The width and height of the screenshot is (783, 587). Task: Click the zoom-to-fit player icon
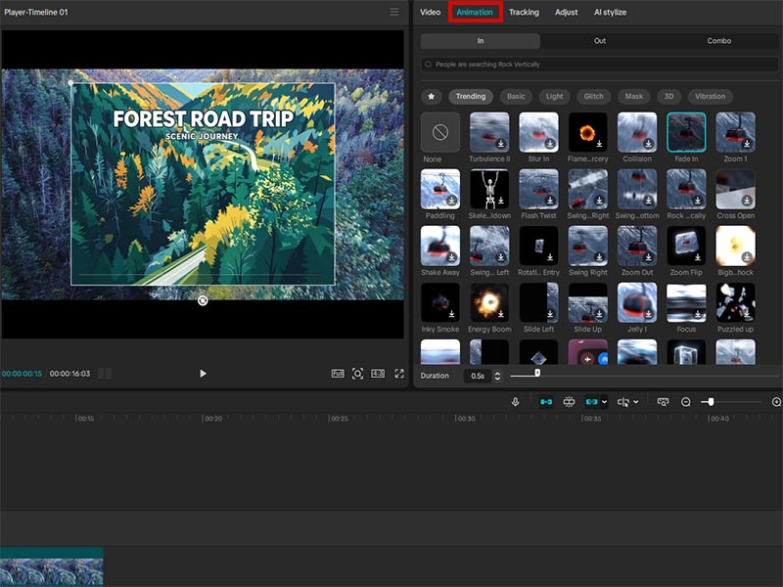tap(357, 374)
